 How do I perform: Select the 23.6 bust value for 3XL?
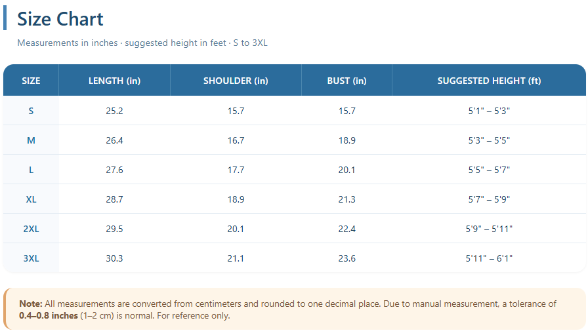pos(346,258)
